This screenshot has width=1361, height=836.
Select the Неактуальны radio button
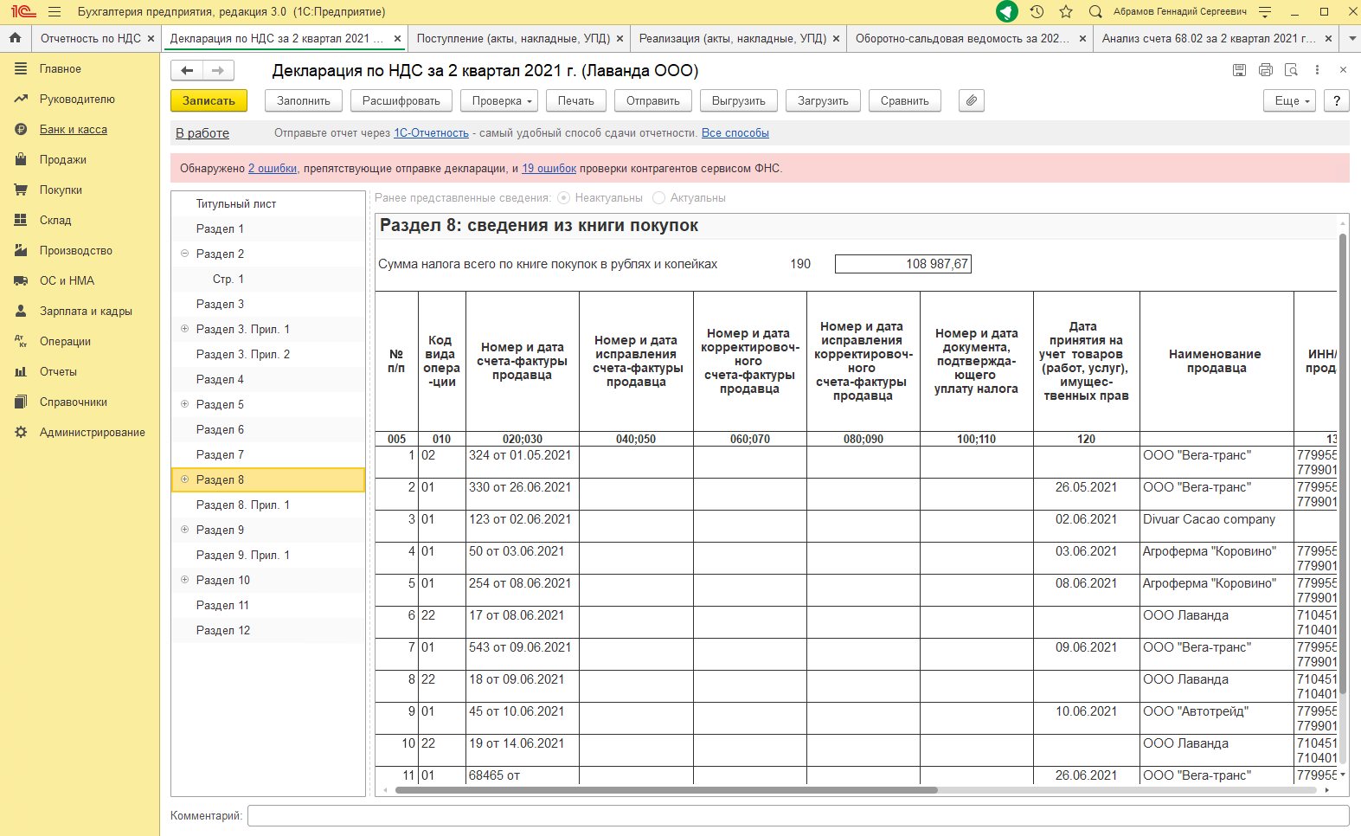pos(564,198)
